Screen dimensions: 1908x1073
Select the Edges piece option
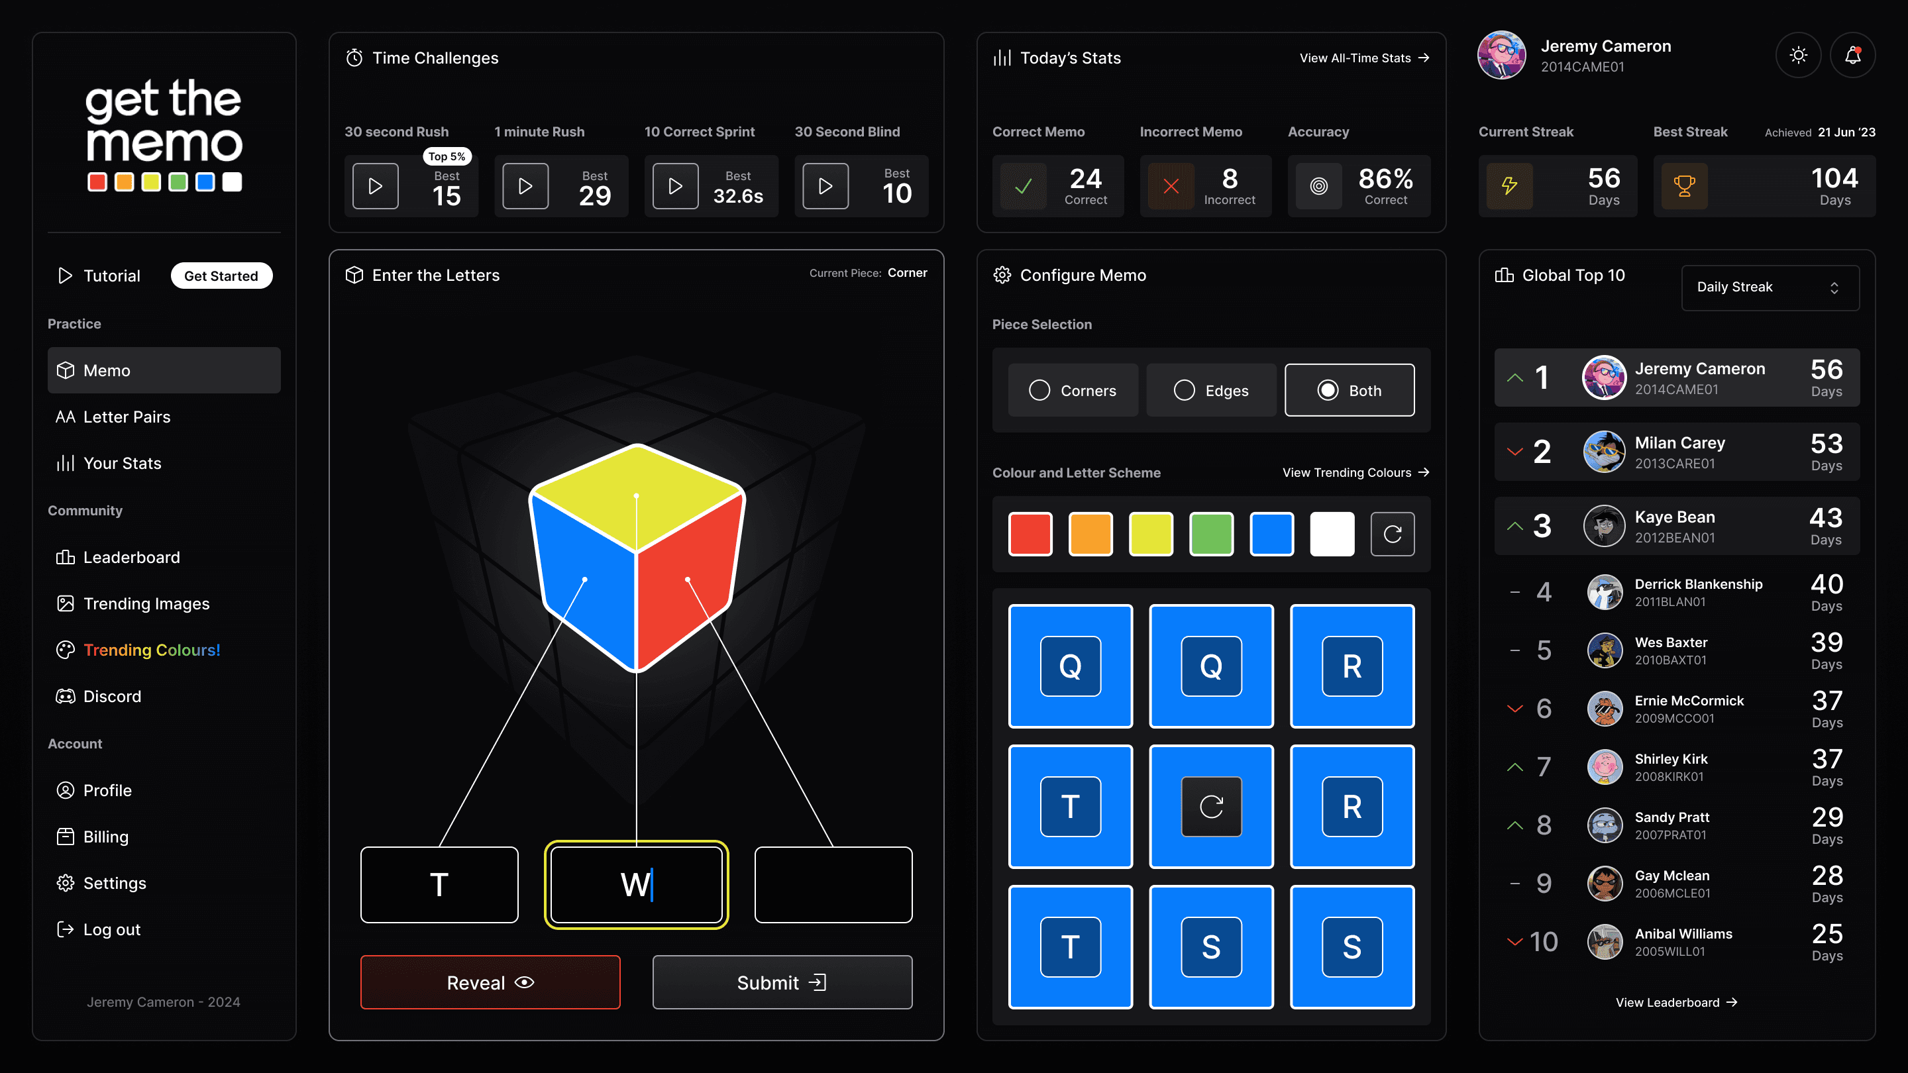tap(1211, 390)
